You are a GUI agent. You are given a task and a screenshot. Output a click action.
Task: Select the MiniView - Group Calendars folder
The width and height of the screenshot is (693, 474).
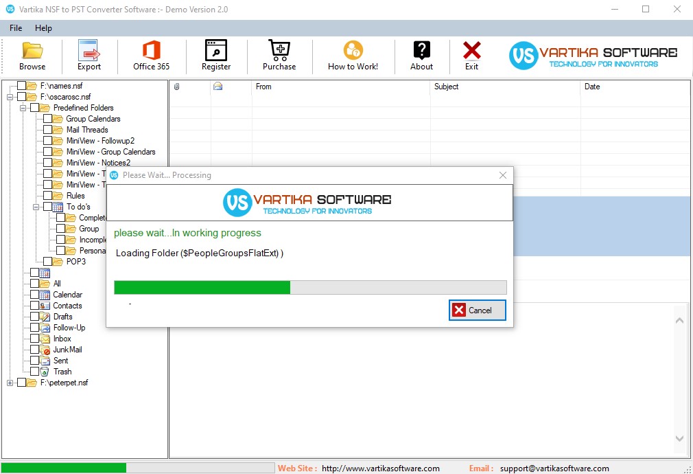coord(111,152)
